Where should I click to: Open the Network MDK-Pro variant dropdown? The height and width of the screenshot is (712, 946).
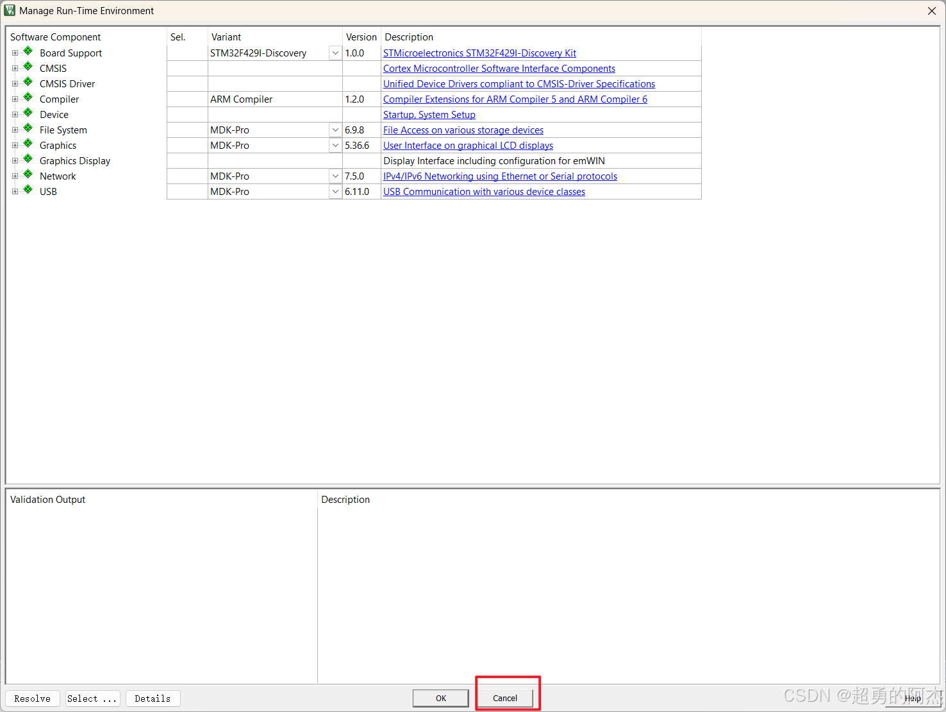coord(335,176)
